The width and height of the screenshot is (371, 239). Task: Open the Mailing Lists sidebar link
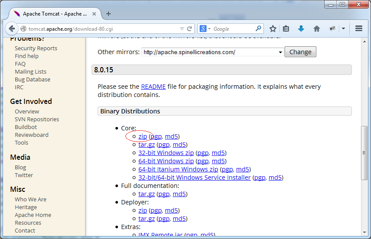30,72
